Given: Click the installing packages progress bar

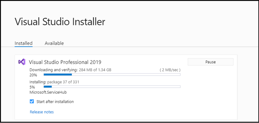Looking at the screenshot, I should [112, 86].
